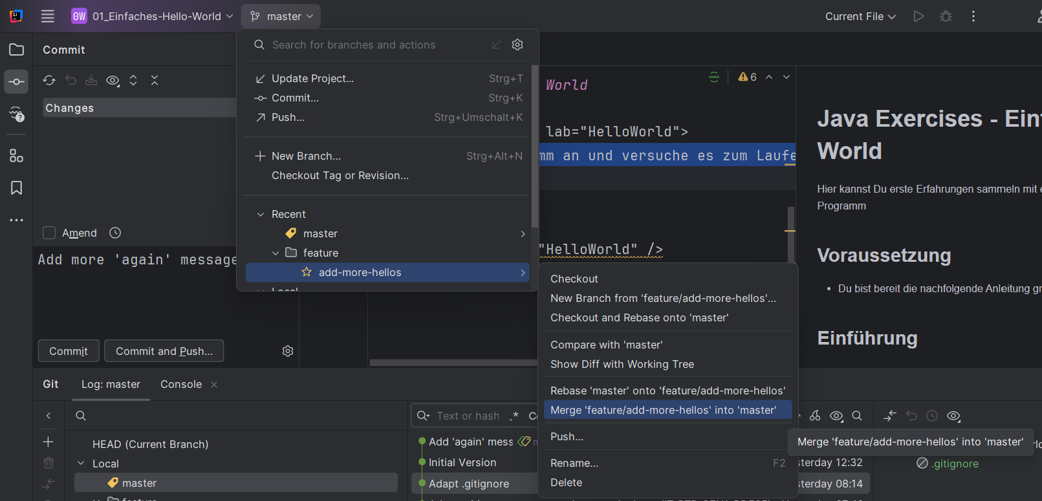Viewport: 1042px width, 501px height.
Task: Jump to the previous highlighted error arrow in editor
Action: coord(769,77)
